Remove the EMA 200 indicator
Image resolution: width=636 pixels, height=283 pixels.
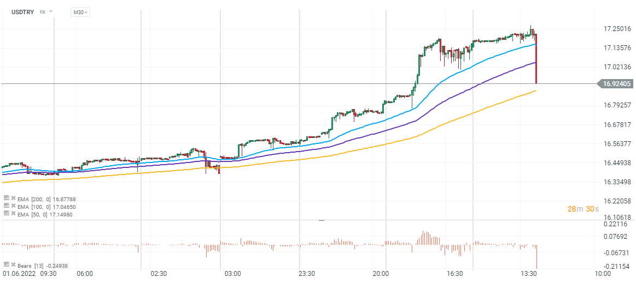pyautogui.click(x=13, y=198)
